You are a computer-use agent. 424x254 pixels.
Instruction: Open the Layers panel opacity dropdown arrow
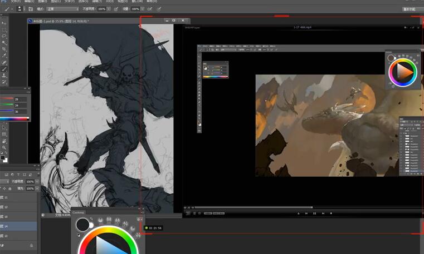tap(37, 181)
